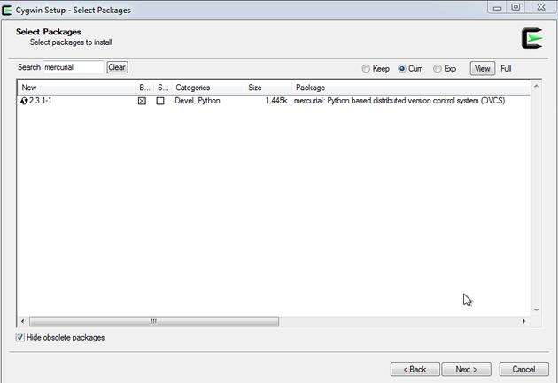Click the 1,445k size cell
Image resolution: width=558 pixels, height=383 pixels.
pos(276,101)
